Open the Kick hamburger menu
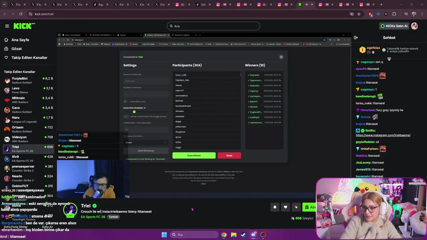This screenshot has height=240, width=427. click(x=7, y=26)
